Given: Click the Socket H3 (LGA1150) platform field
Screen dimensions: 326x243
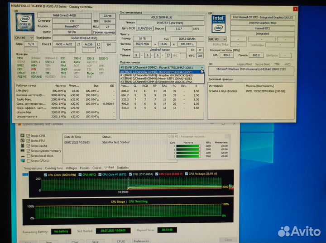Looking at the screenshot, I should [x=84, y=38].
